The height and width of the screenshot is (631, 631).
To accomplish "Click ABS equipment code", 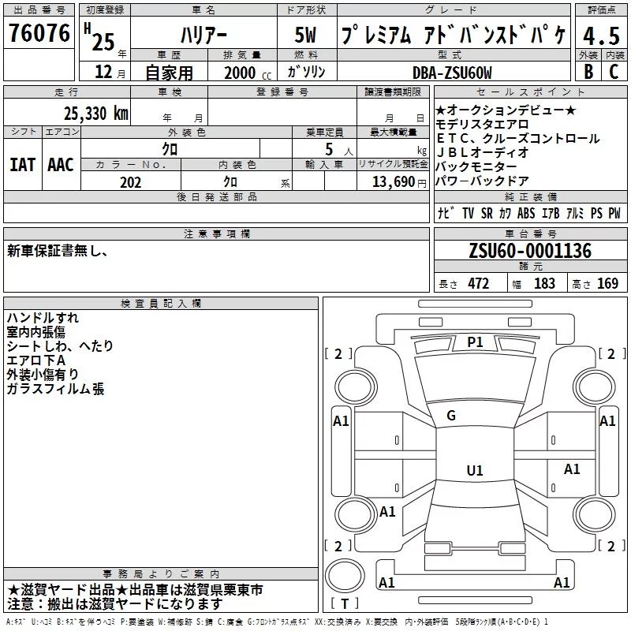I will (x=526, y=213).
